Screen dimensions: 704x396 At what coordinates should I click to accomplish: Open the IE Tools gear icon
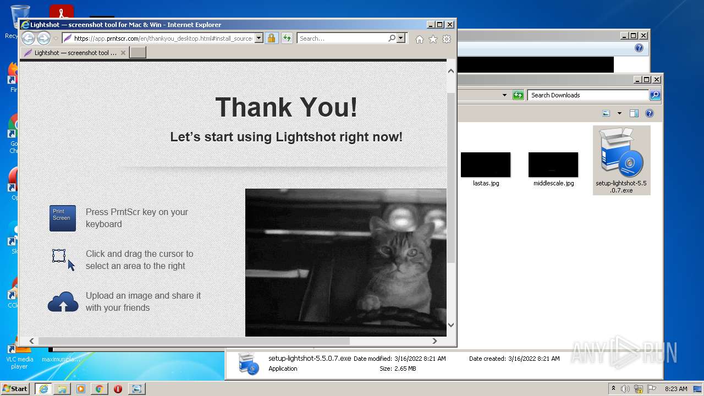[447, 39]
